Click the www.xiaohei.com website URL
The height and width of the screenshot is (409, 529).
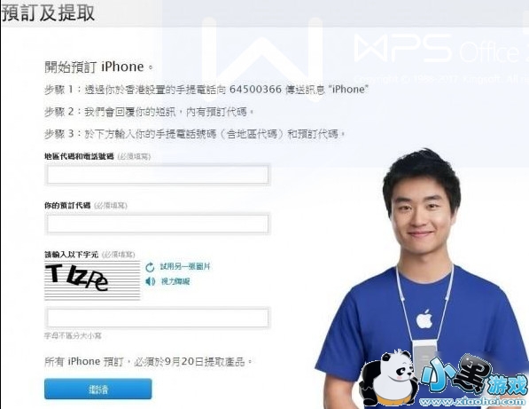pyautogui.click(x=472, y=402)
